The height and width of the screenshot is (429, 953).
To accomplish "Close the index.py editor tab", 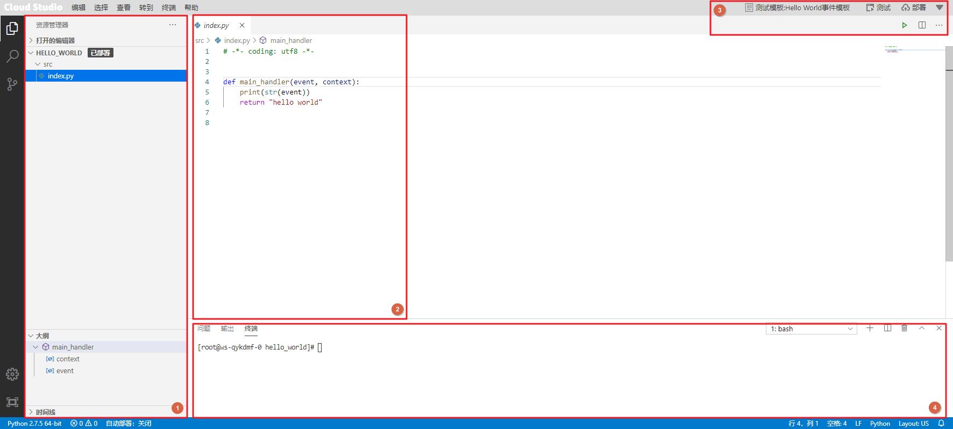I will pos(242,25).
